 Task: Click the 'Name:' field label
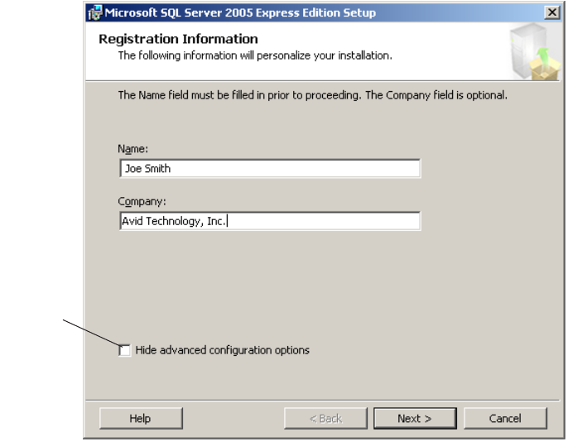tap(133, 149)
